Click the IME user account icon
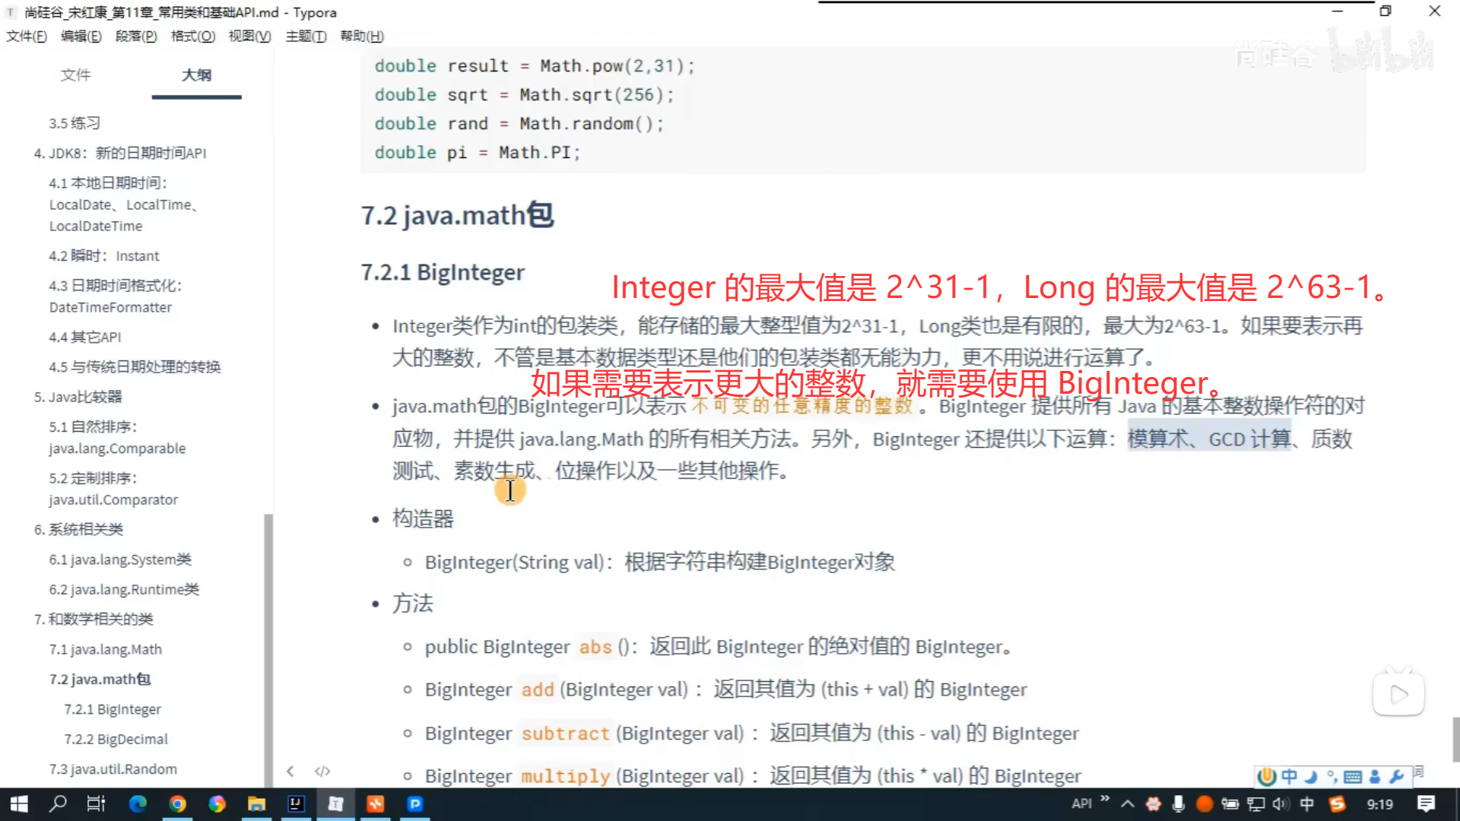This screenshot has height=821, width=1460. [1375, 777]
